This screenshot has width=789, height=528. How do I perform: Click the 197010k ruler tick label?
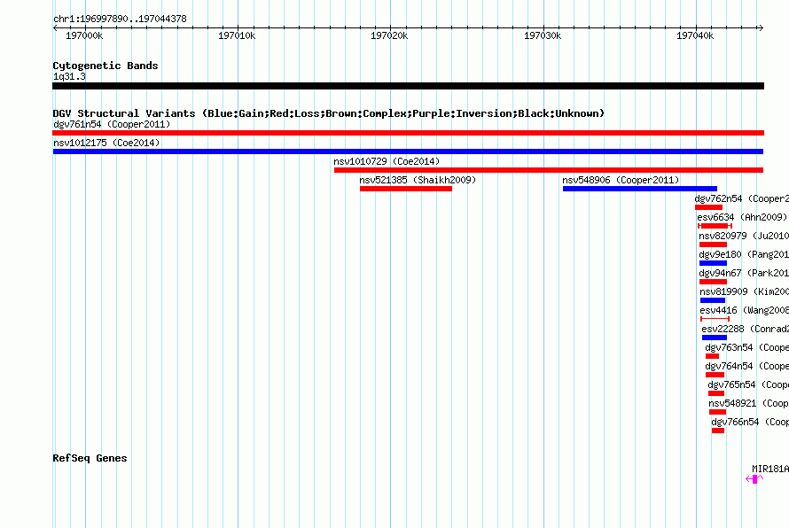pyautogui.click(x=237, y=35)
